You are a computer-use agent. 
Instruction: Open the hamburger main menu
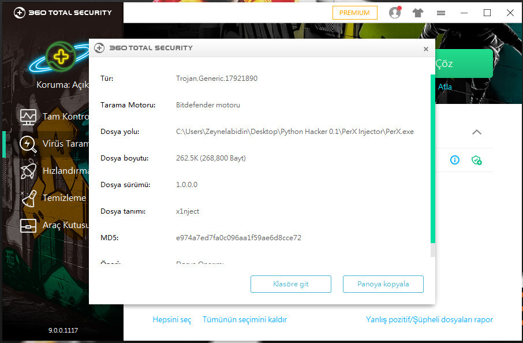coord(441,13)
